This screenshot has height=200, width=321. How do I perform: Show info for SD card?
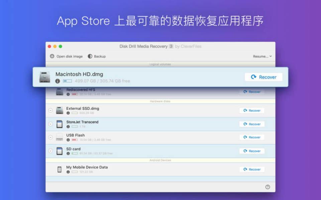pyautogui.click(x=68, y=153)
